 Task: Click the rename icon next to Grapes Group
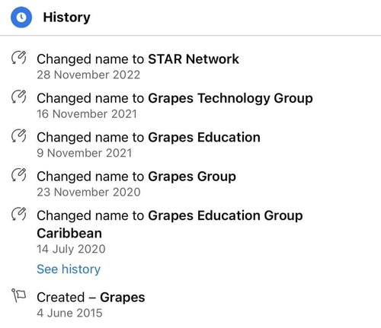click(x=19, y=175)
